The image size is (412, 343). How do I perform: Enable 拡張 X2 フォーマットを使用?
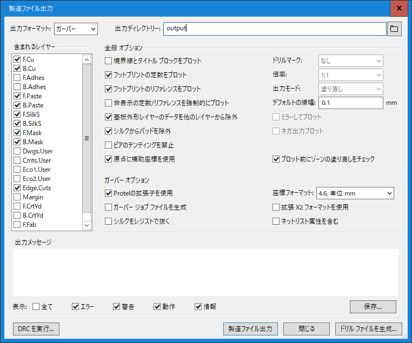pos(276,207)
